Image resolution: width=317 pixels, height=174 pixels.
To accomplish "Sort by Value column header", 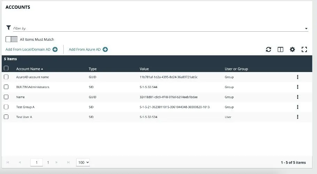I will 144,69.
